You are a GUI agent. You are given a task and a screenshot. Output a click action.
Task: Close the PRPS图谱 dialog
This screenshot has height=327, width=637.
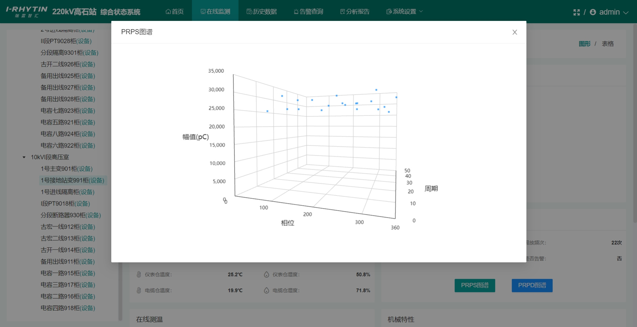click(x=514, y=32)
